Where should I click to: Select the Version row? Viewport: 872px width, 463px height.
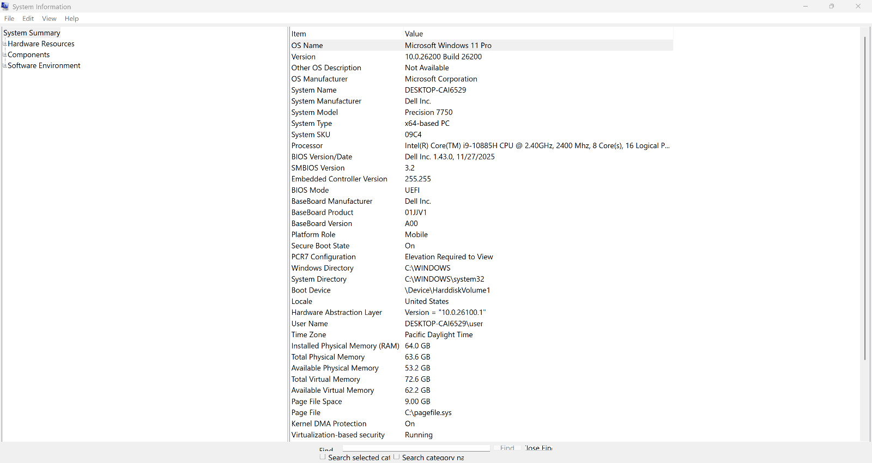[482, 57]
